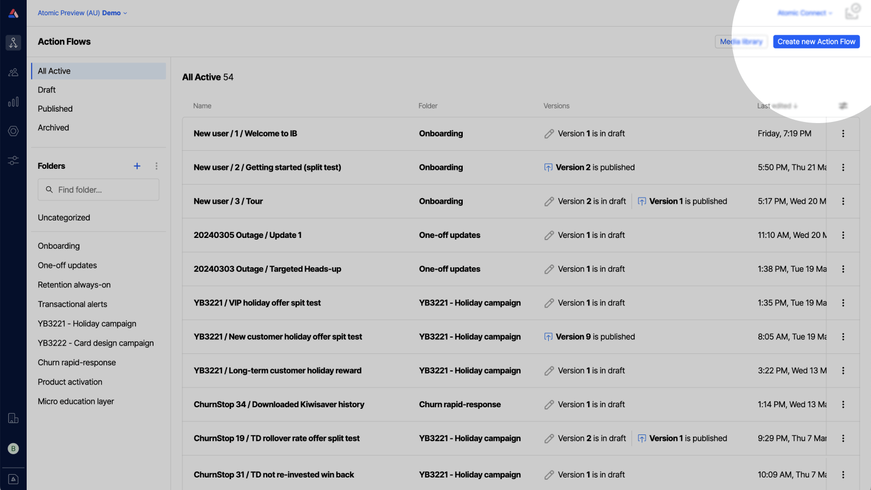Open row menu for Getting started (split test)
Screen dimensions: 871x490
[843, 168]
